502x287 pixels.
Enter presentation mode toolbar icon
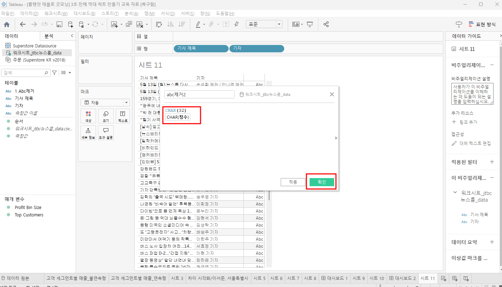(310, 24)
